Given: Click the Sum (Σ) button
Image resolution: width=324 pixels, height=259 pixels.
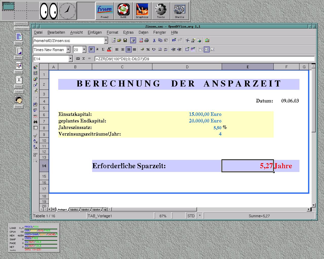Looking at the screenshot, I should click(84, 59).
